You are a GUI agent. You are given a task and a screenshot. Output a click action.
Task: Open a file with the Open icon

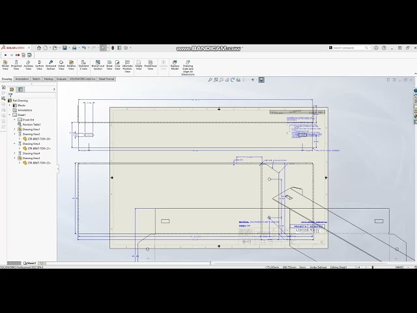pyautogui.click(x=55, y=48)
